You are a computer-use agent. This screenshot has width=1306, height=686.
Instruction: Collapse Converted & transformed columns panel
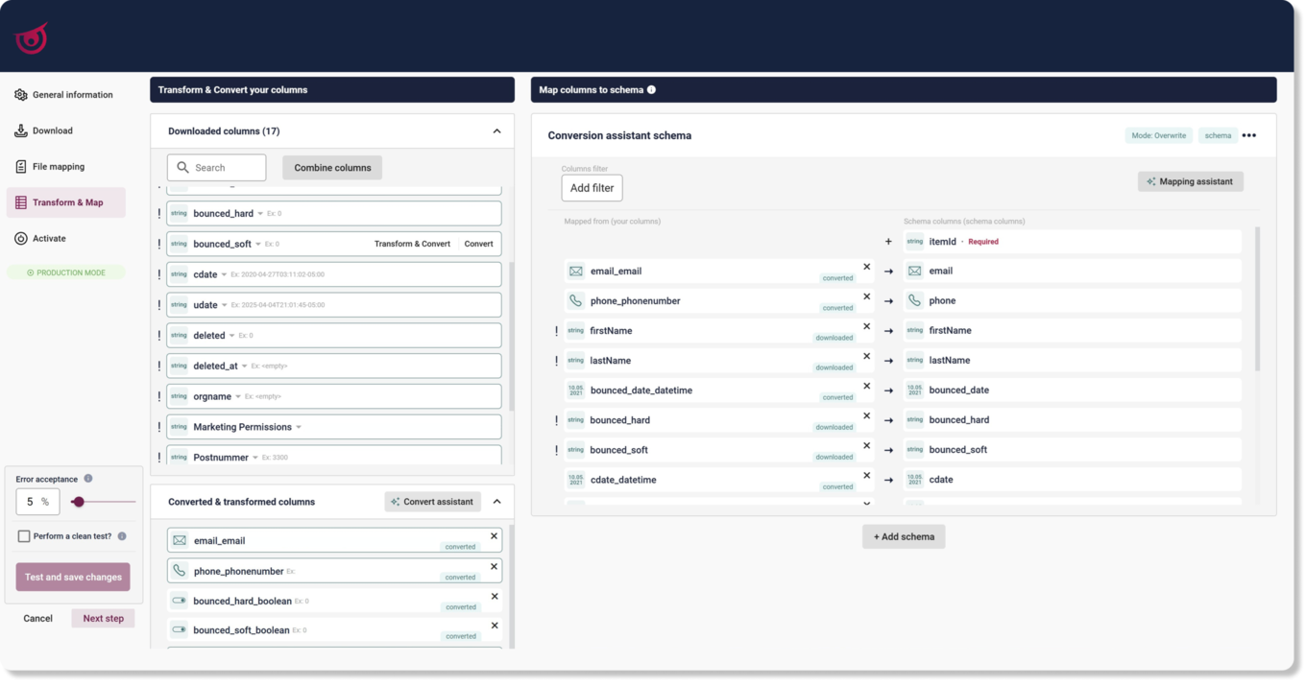click(496, 502)
